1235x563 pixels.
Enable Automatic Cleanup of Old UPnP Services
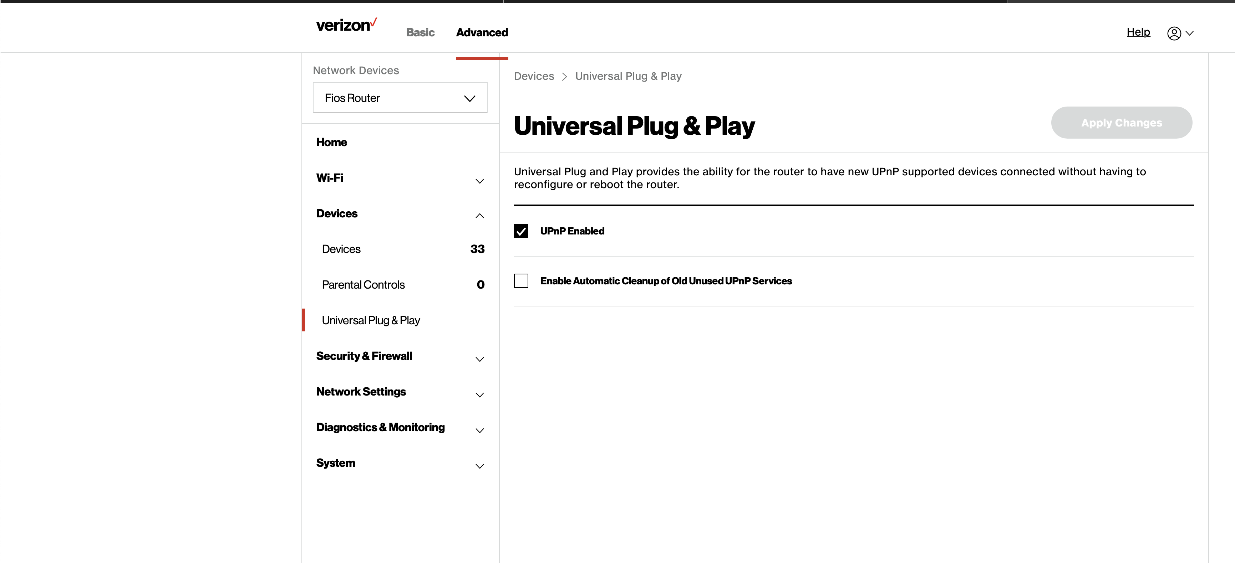point(521,280)
